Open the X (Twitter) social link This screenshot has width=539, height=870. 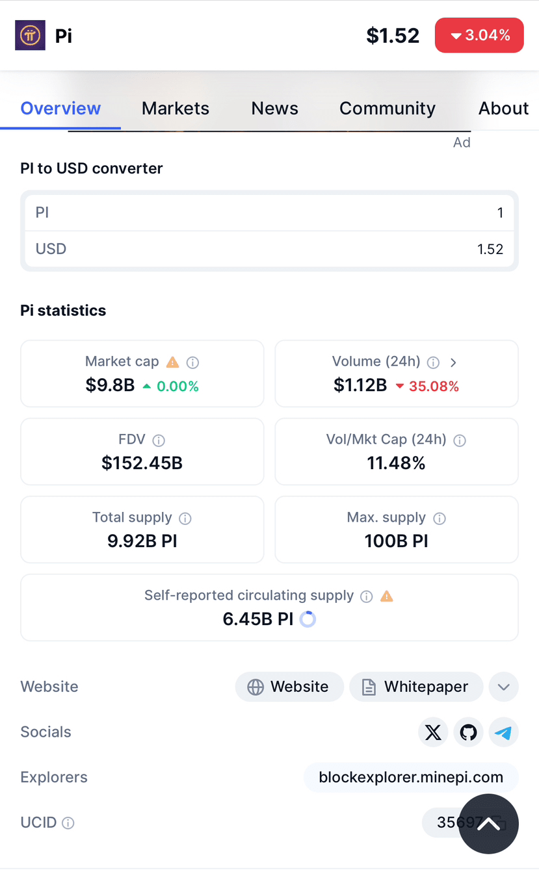pyautogui.click(x=433, y=733)
